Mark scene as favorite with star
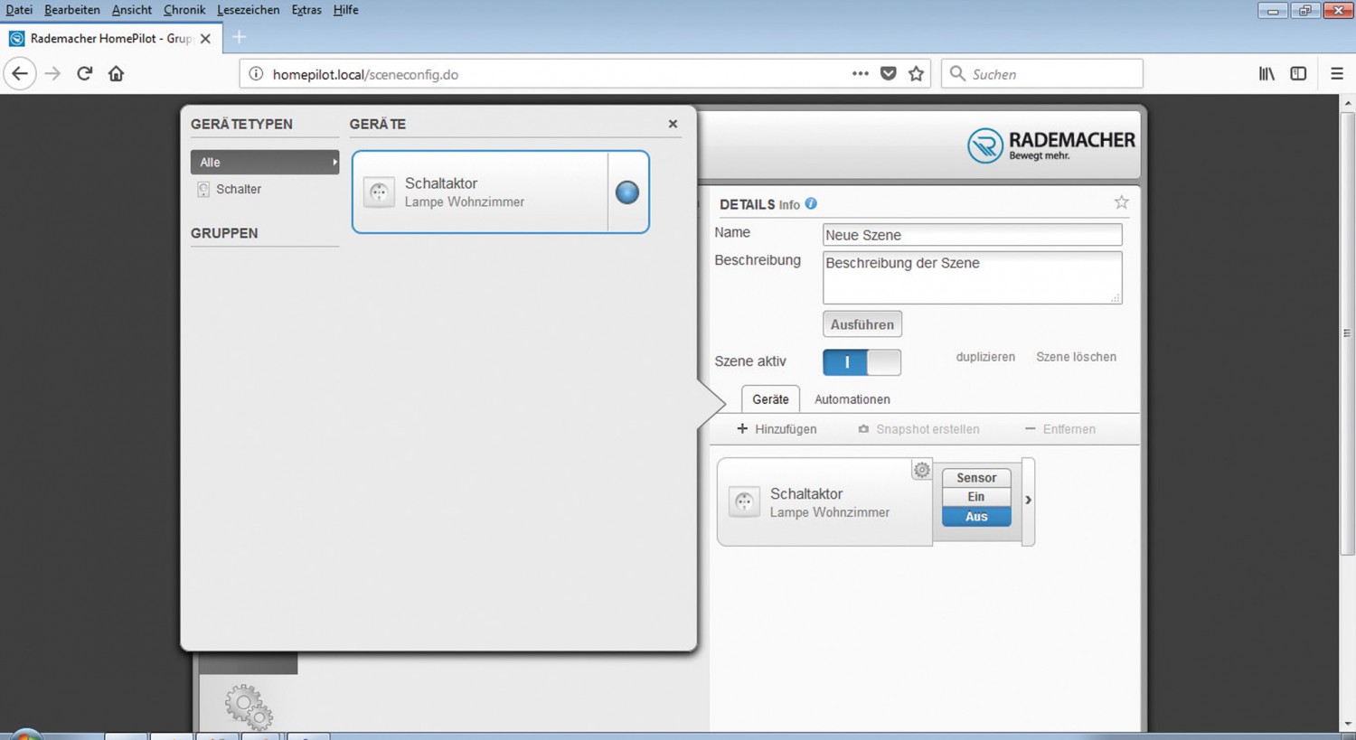Image resolution: width=1356 pixels, height=740 pixels. (x=1121, y=202)
